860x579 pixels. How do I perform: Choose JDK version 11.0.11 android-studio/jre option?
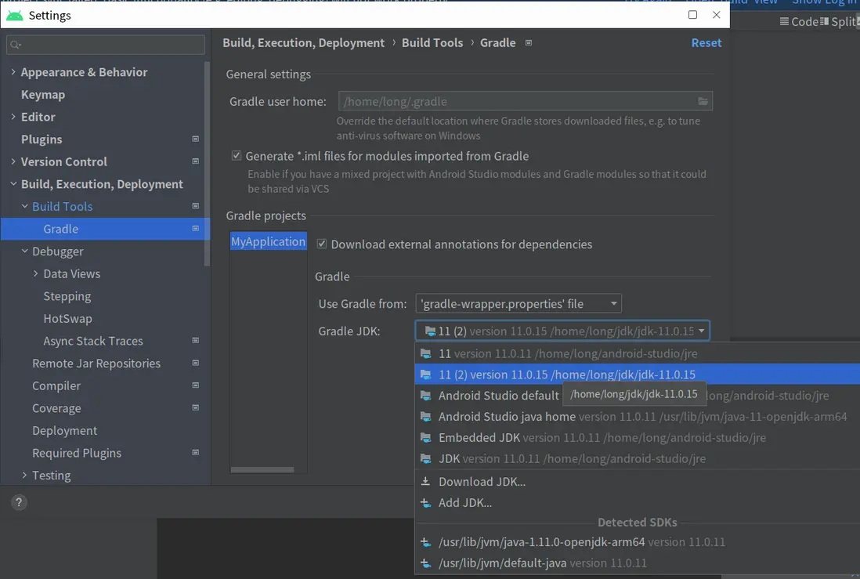coord(638,458)
